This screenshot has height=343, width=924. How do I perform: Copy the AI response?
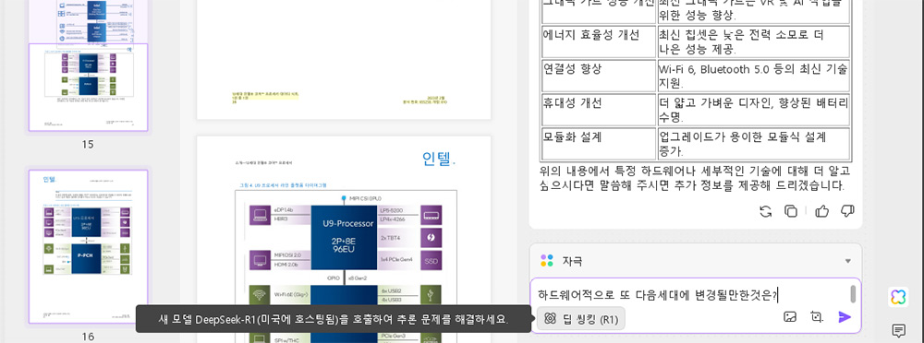[791, 211]
